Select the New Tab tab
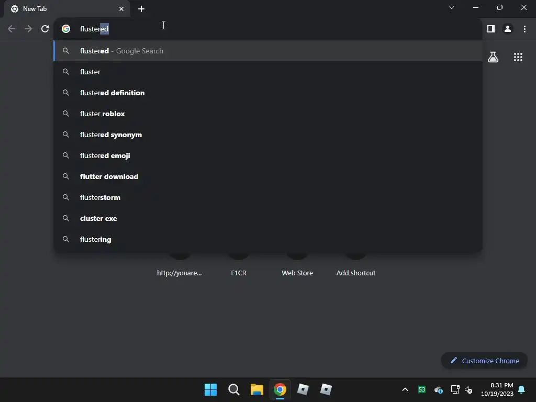 coord(67,9)
